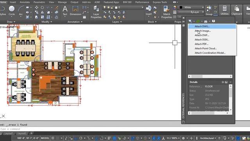Click the Linear dimension icon
The height and width of the screenshot is (141, 250).
coord(84,7)
